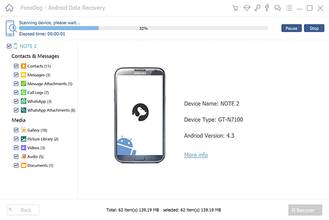Stop the device scan

(x=314, y=28)
